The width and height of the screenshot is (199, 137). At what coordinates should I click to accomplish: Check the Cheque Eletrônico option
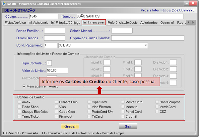(19, 112)
